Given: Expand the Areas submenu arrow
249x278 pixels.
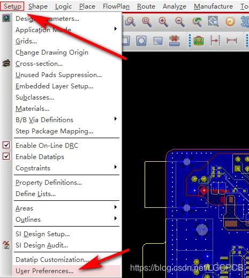Looking at the screenshot, I should (x=116, y=207).
